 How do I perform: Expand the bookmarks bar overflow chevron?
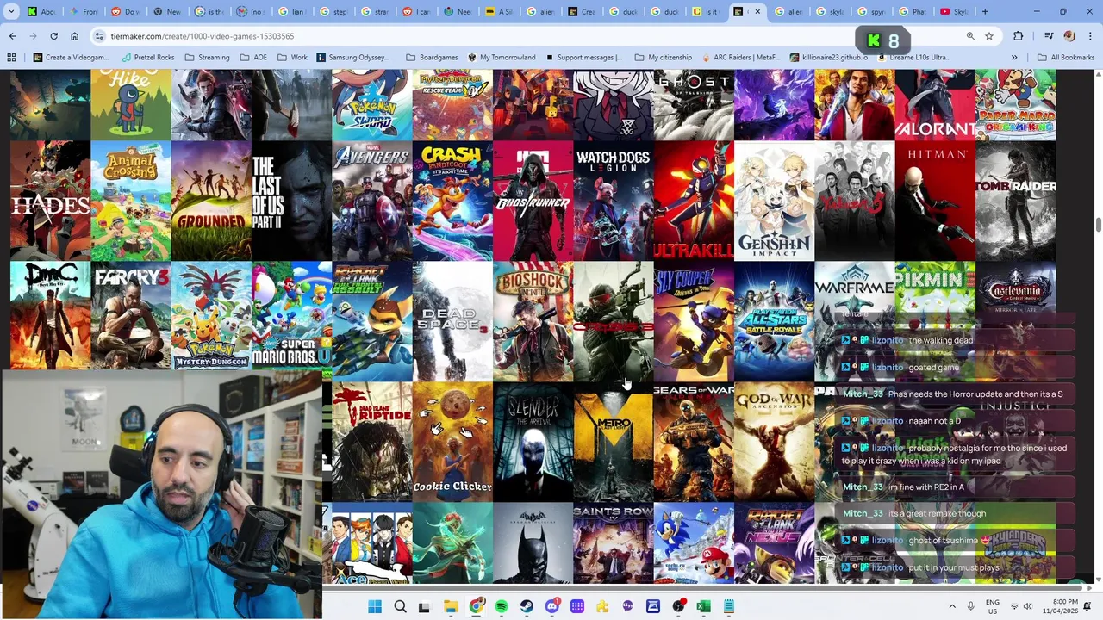pyautogui.click(x=1014, y=58)
